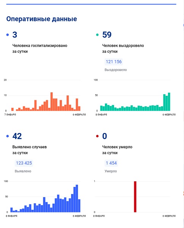The image size is (184, 228).
Task: Select the last green recovered bar
Action: click(169, 101)
